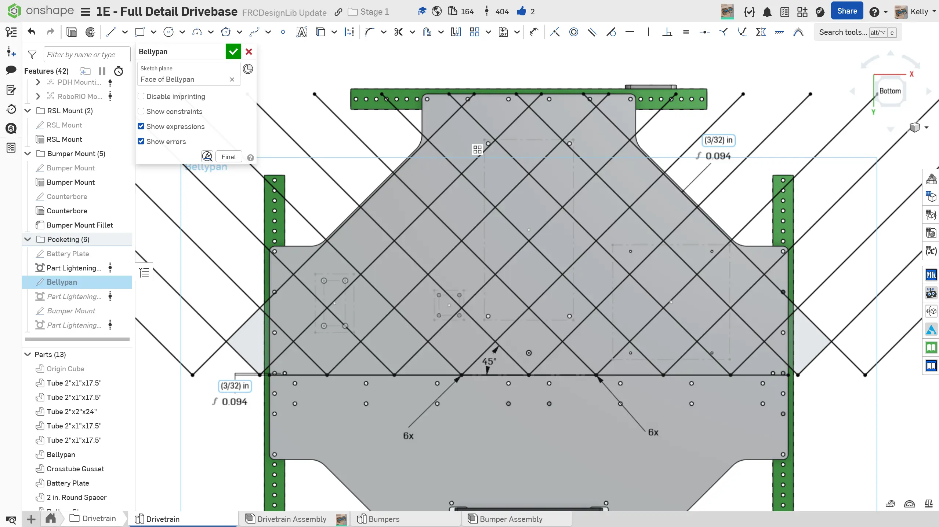The width and height of the screenshot is (939, 527).
Task: Click the Sketch fillet tool
Action: tap(370, 32)
